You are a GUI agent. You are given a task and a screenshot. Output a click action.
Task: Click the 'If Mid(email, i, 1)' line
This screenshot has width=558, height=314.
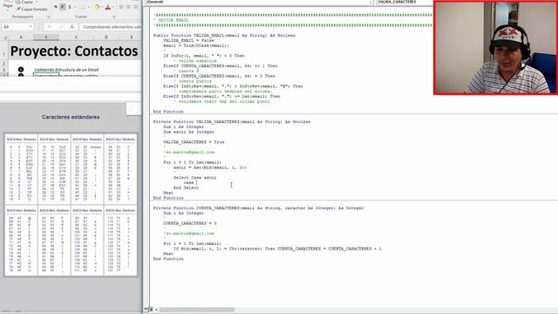277,249
